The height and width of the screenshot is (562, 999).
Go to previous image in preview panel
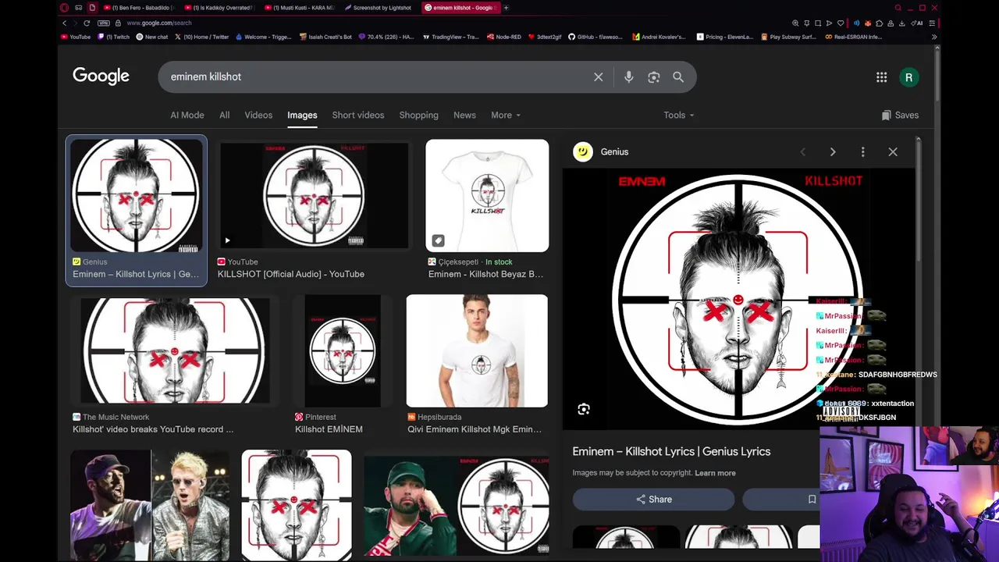[803, 151]
